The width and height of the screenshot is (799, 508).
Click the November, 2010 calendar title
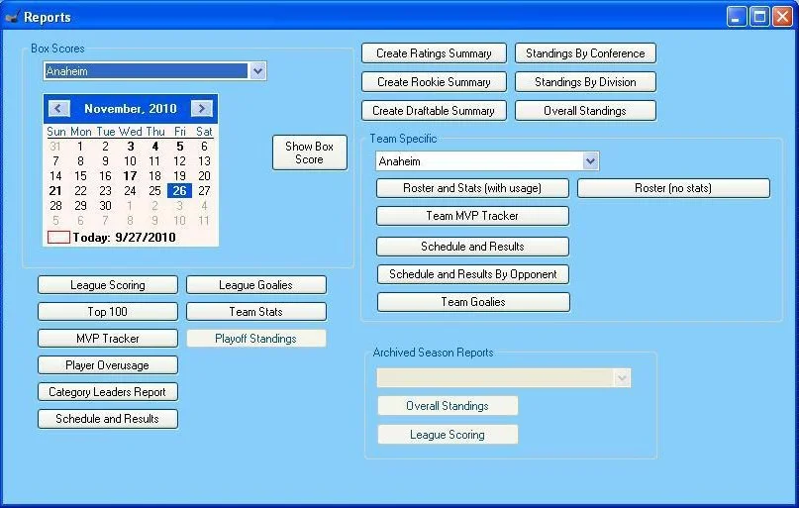tap(130, 109)
